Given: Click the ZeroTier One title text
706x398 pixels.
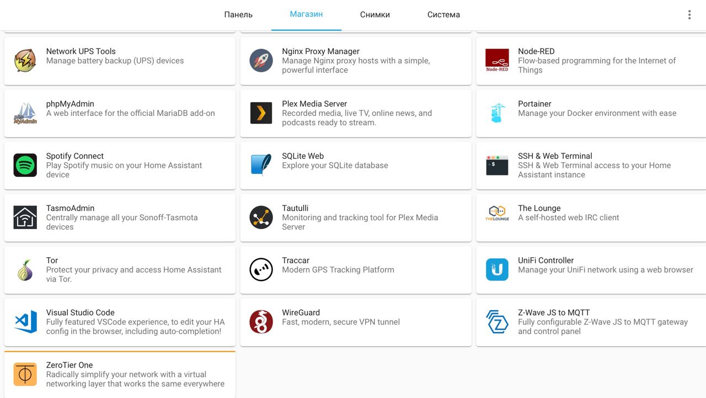Looking at the screenshot, I should (69, 365).
